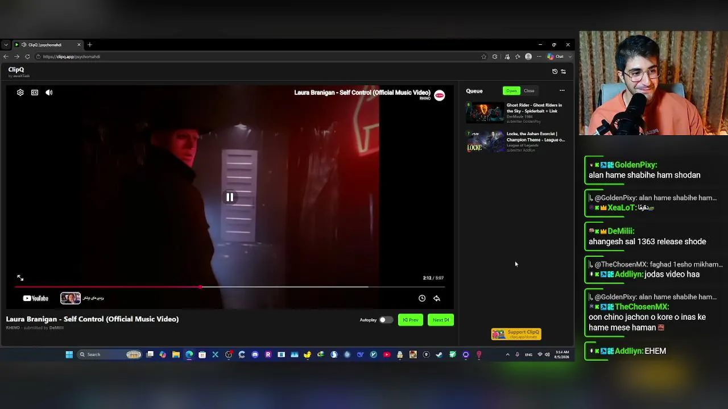Seek using the red video progress bar

[230, 287]
